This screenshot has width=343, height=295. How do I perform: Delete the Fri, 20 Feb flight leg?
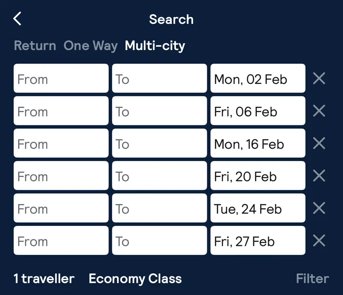point(319,176)
